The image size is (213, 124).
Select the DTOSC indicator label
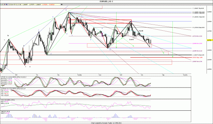coord(14,77)
